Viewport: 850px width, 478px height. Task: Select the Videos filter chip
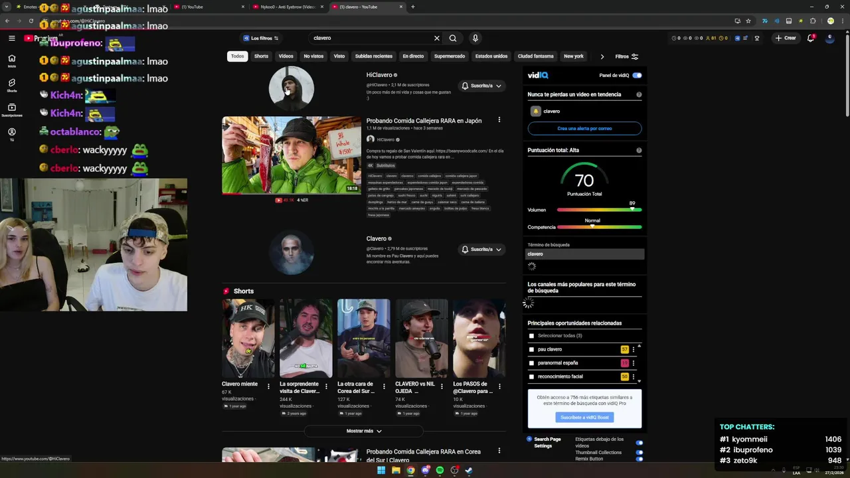click(286, 56)
